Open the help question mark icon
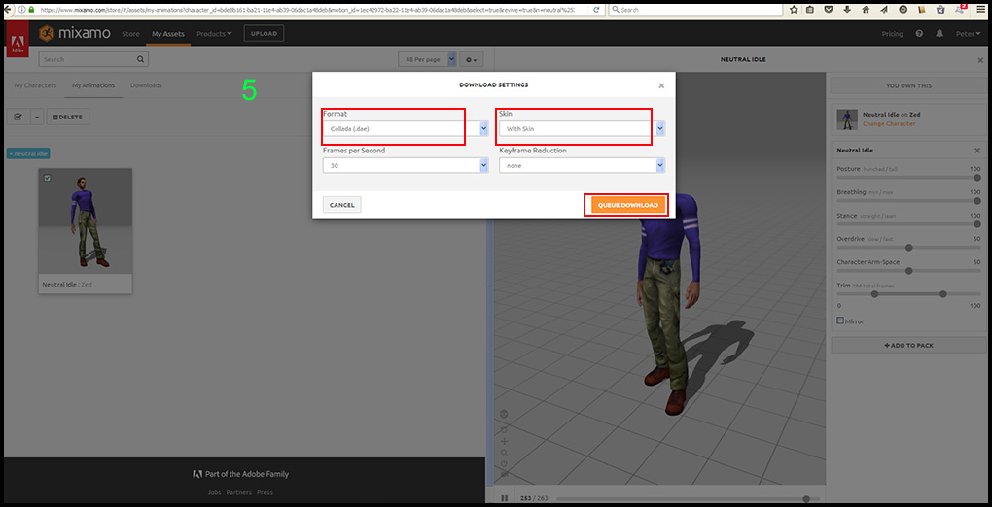The height and width of the screenshot is (507, 992). (x=919, y=34)
